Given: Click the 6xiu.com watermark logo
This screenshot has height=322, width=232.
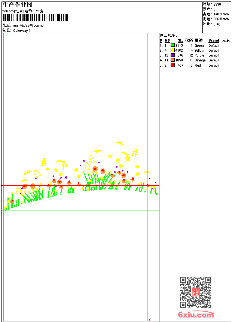Looking at the screenshot, I should (x=196, y=315).
